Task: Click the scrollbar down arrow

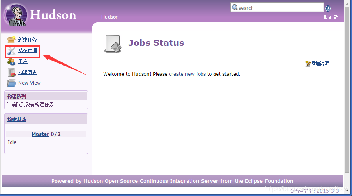Action: point(347,191)
